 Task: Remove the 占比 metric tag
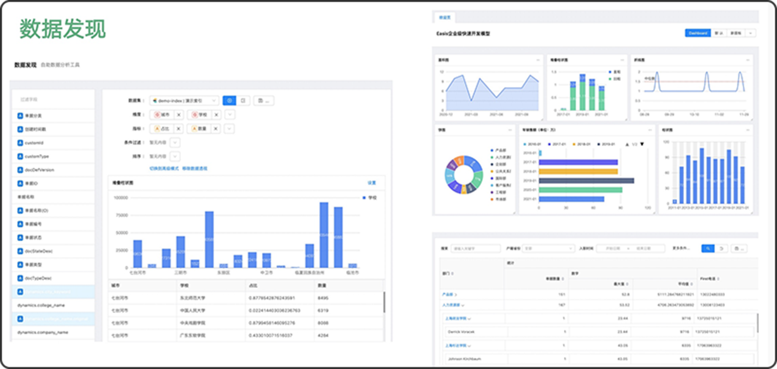(x=178, y=129)
